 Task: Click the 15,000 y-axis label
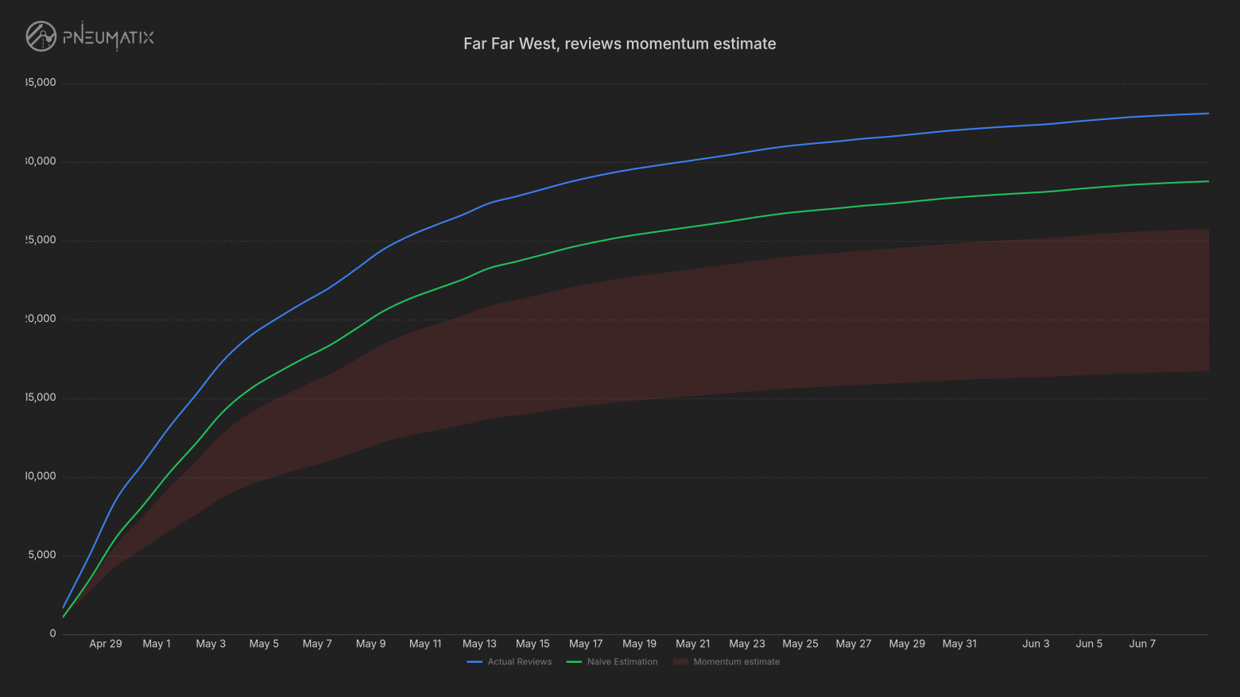(41, 397)
